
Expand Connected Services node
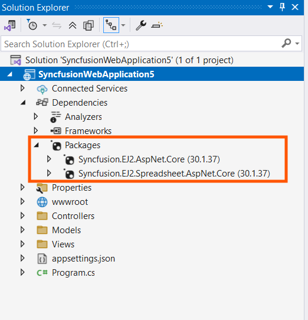pos(22,88)
